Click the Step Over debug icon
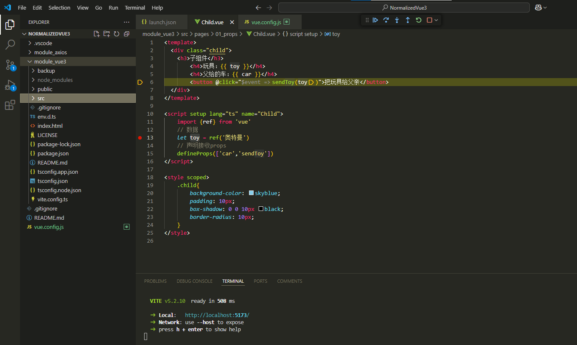577x345 pixels. click(x=386, y=20)
